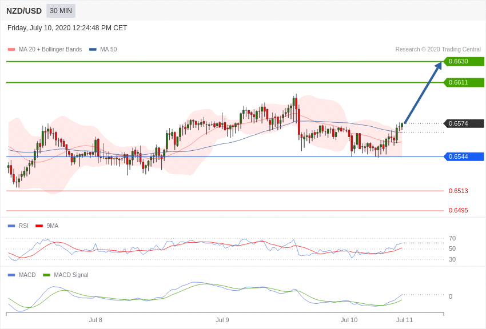Click the RSI axis value 30
This screenshot has width=486, height=329.
[452, 259]
